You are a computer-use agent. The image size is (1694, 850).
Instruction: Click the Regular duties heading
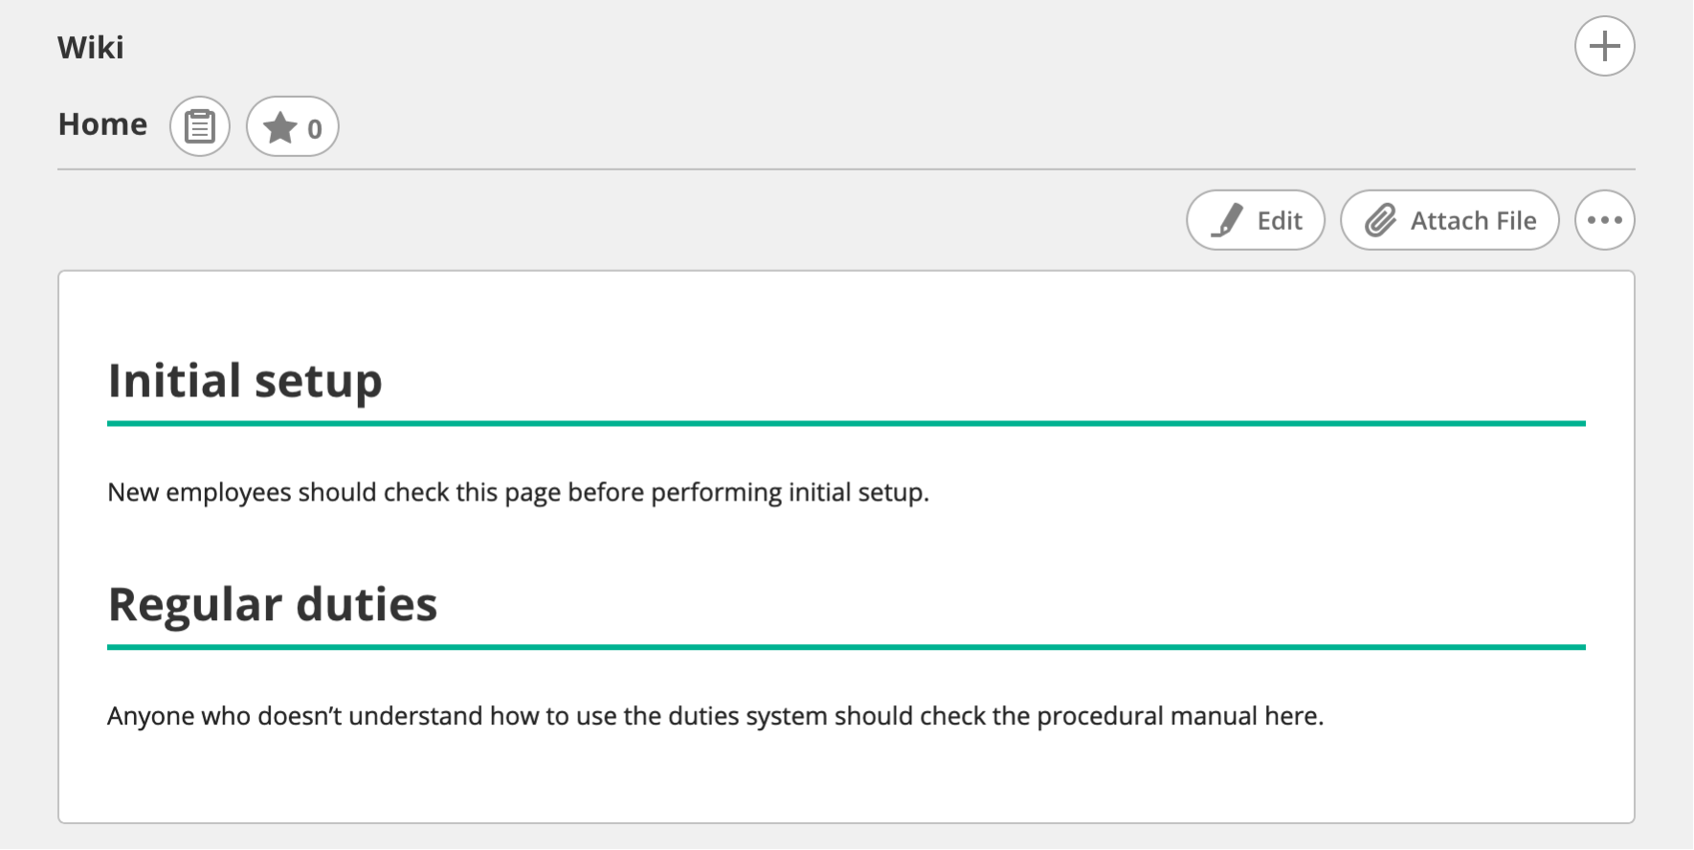tap(273, 605)
